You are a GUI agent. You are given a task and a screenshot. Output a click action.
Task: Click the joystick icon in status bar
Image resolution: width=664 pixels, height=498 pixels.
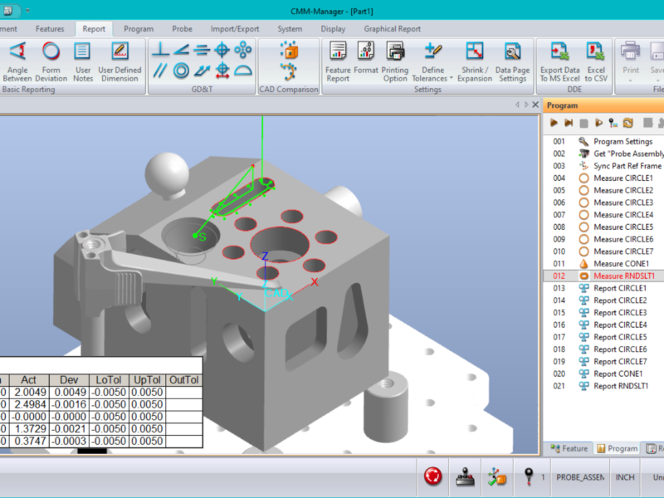click(x=466, y=476)
